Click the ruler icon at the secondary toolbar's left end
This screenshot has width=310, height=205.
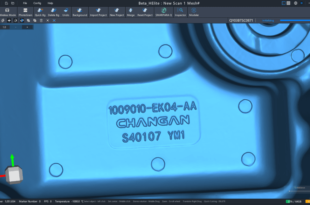3,20
